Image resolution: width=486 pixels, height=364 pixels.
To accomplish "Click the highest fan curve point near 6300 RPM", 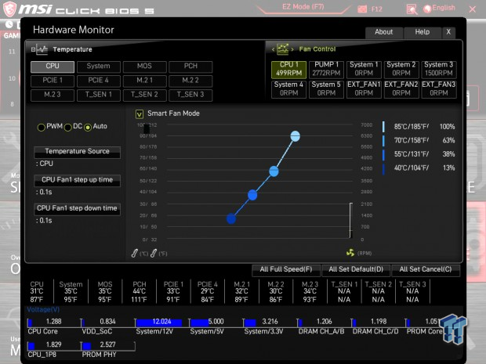I will (295, 136).
